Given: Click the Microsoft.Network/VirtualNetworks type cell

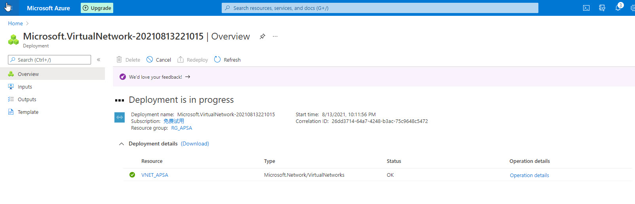Looking at the screenshot, I should point(304,175).
